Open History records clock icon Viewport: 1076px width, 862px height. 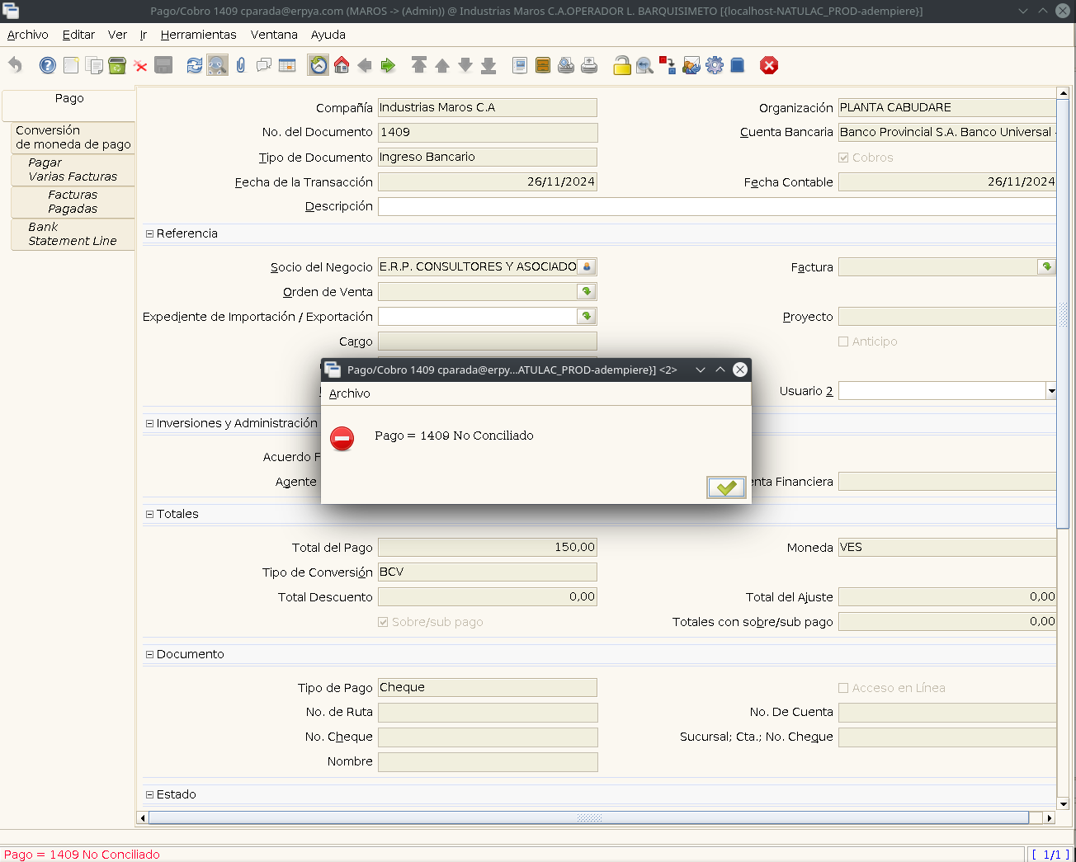(319, 65)
